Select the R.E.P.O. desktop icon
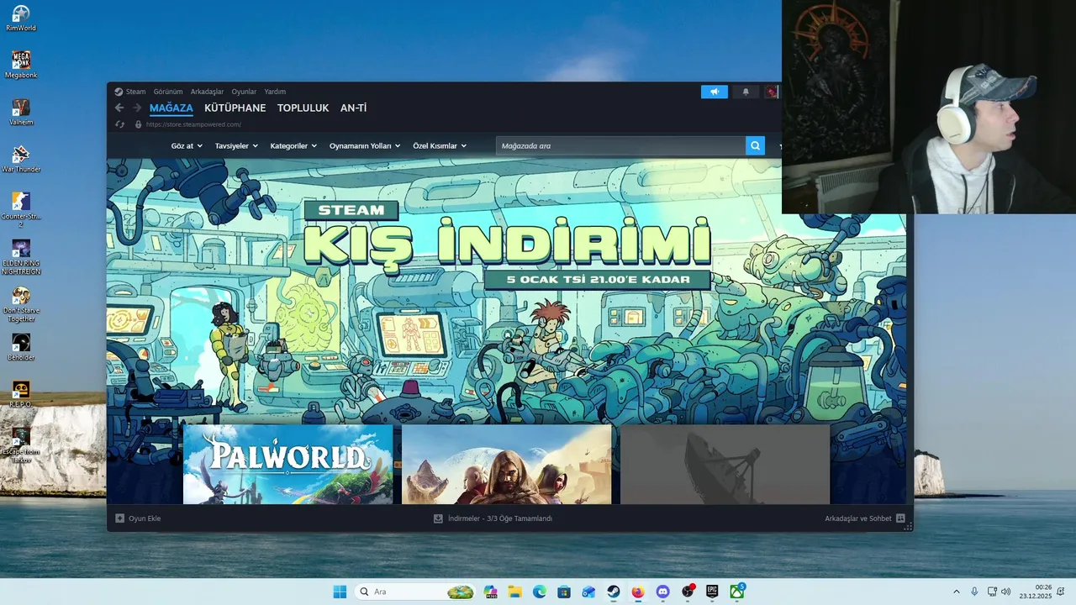Screen dimensions: 1076x605 [21, 395]
